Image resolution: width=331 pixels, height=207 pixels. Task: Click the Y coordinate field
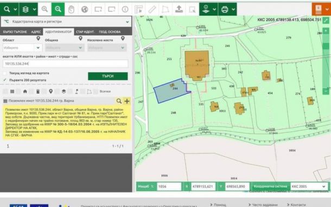237,186
